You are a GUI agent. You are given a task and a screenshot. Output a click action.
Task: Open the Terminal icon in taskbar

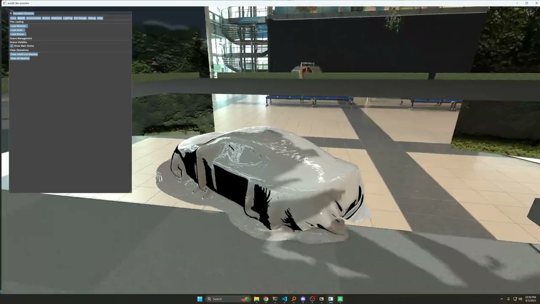pyautogui.click(x=275, y=299)
